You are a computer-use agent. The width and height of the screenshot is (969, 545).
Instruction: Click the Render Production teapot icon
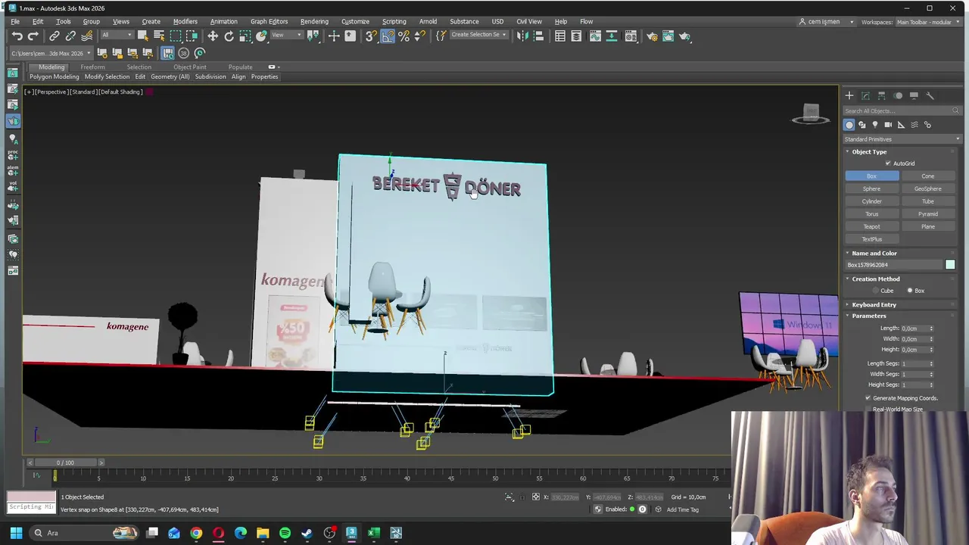(685, 36)
